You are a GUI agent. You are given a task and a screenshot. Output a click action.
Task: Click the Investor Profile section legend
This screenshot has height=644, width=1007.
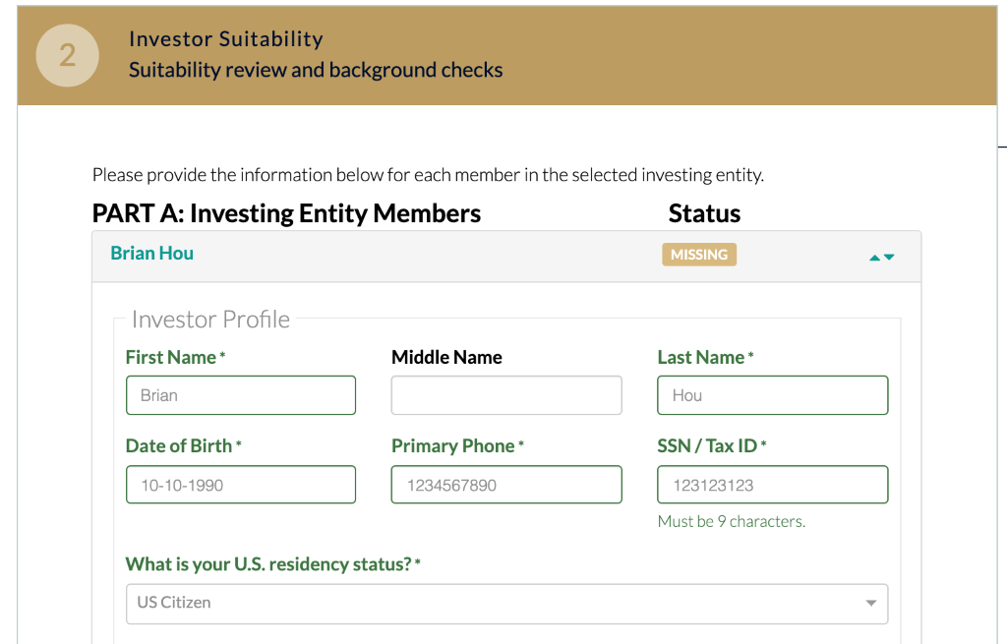(x=210, y=320)
